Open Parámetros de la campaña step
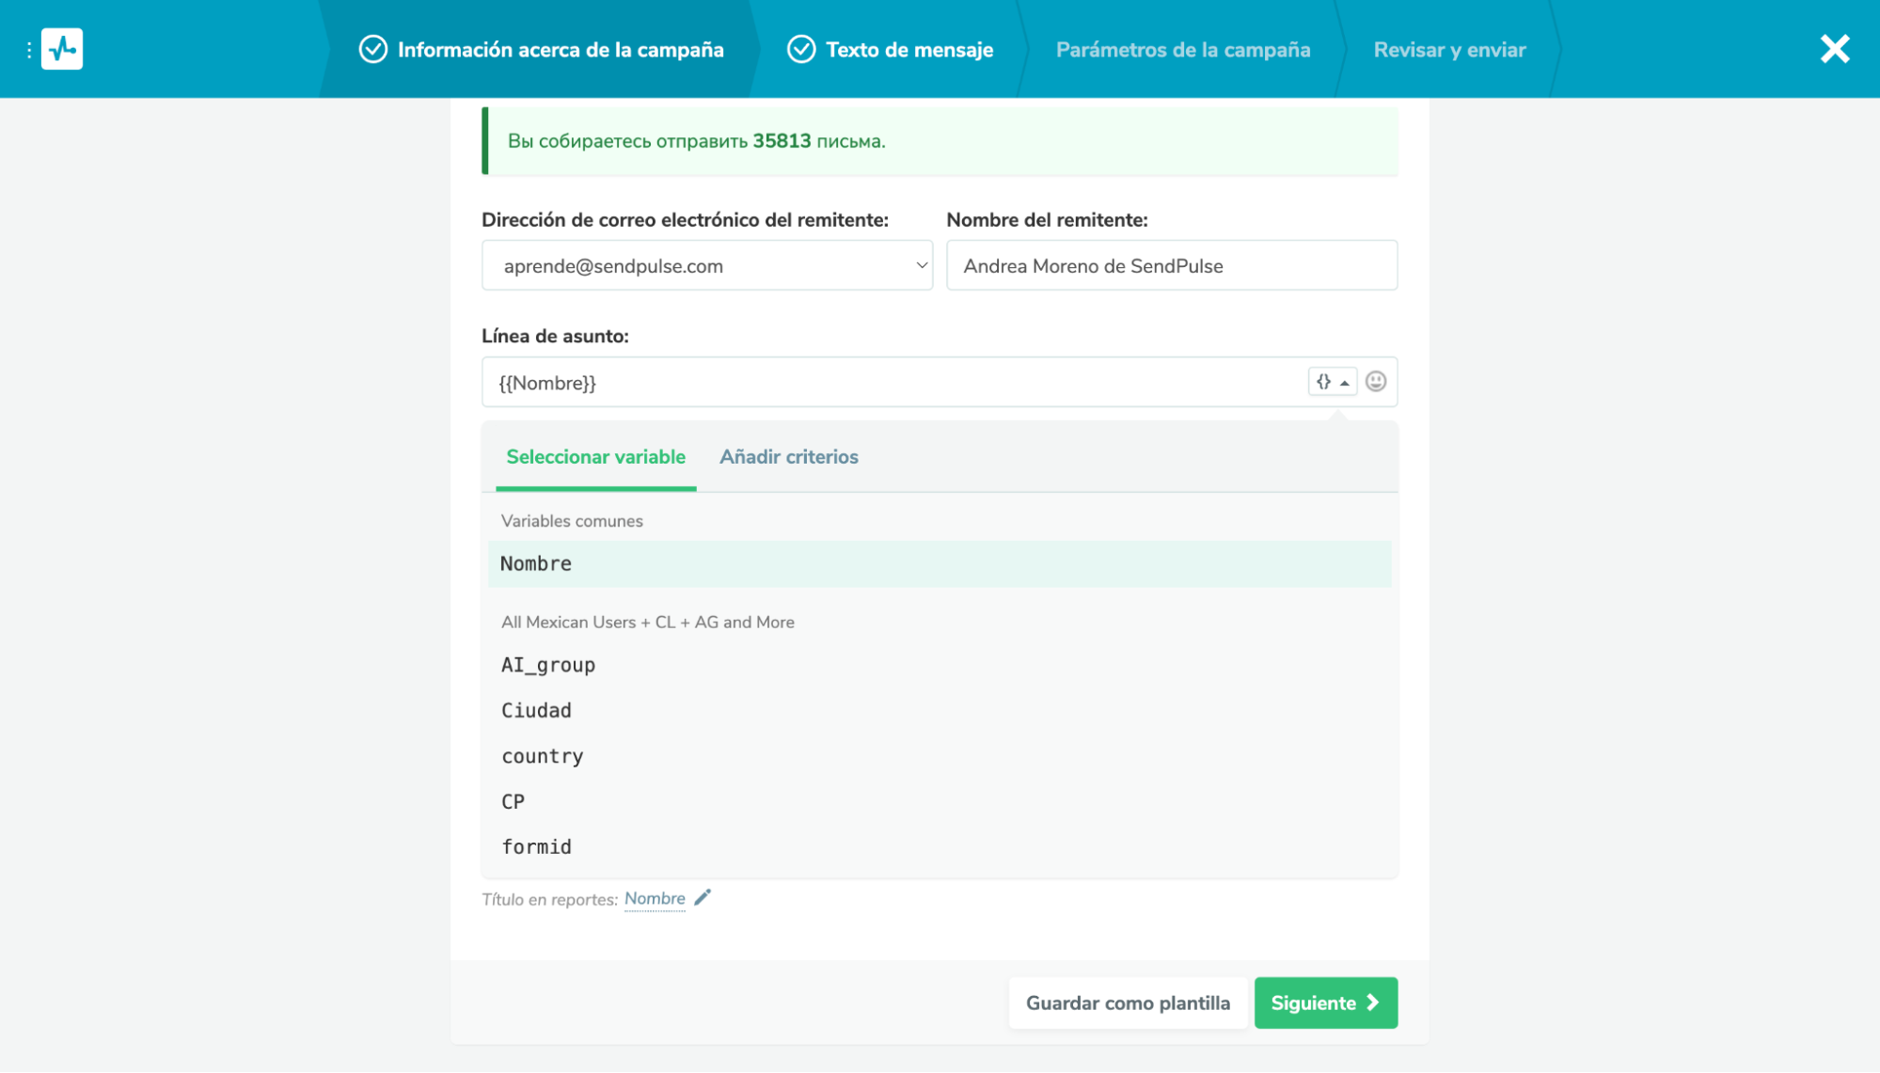Image resolution: width=1880 pixels, height=1073 pixels. pyautogui.click(x=1183, y=50)
